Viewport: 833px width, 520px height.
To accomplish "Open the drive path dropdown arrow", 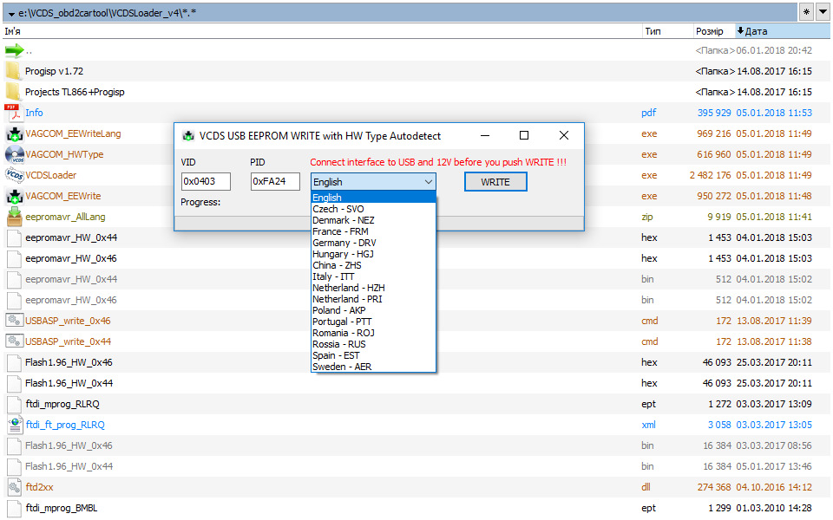I will pos(11,14).
